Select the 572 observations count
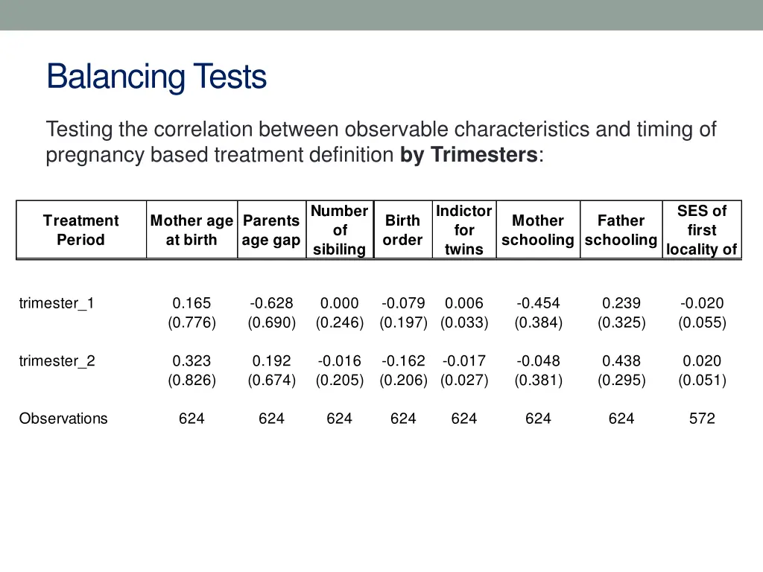The width and height of the screenshot is (763, 572). tap(702, 419)
